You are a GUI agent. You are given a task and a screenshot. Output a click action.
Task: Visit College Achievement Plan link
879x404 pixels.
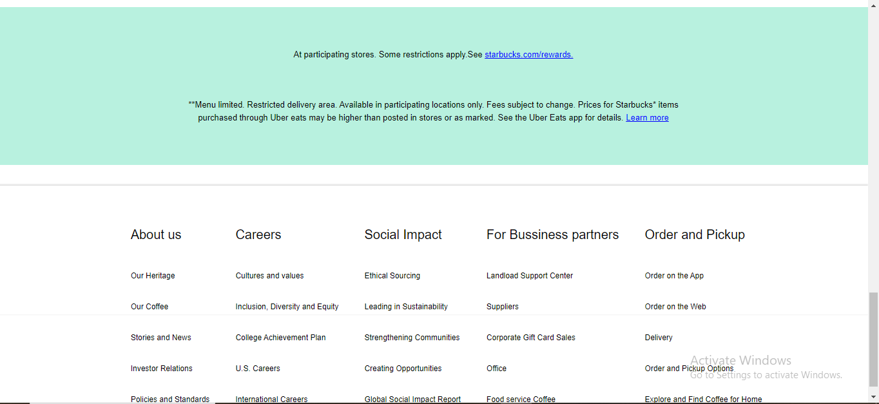tap(281, 338)
